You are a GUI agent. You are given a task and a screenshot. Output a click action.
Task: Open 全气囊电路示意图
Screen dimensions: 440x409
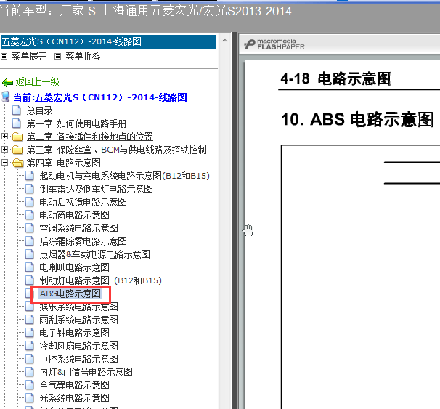(x=74, y=385)
